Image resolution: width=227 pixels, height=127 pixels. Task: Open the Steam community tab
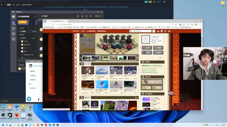[x=18, y=5]
